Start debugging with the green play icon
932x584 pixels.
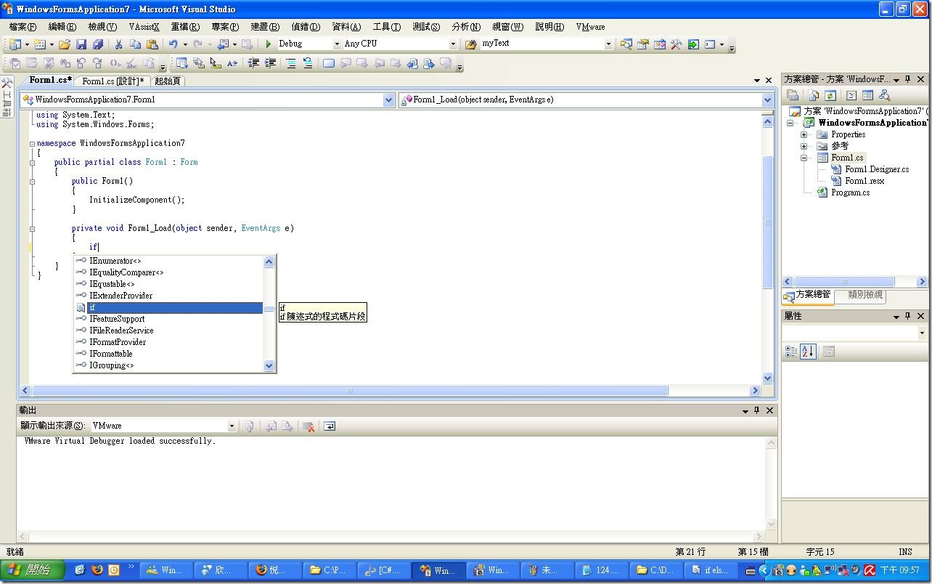268,44
